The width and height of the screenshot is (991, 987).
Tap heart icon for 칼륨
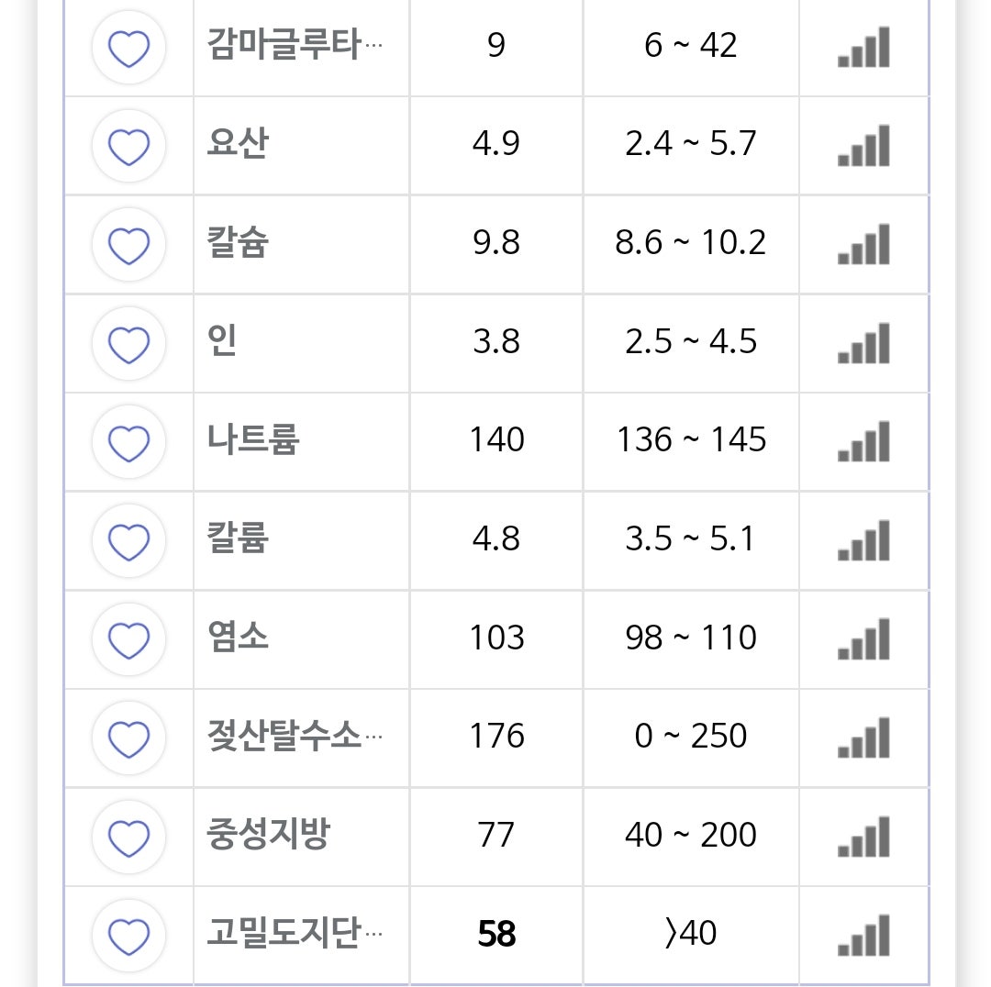129,541
